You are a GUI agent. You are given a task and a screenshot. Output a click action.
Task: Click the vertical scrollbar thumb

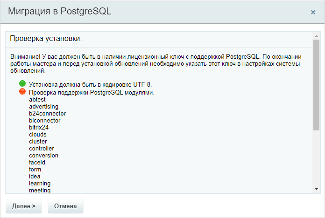[x=316, y=85]
